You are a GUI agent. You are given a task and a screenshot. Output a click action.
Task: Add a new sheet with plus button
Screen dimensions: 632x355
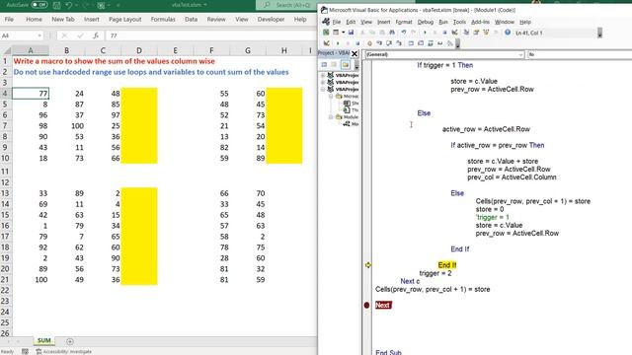pos(70,341)
